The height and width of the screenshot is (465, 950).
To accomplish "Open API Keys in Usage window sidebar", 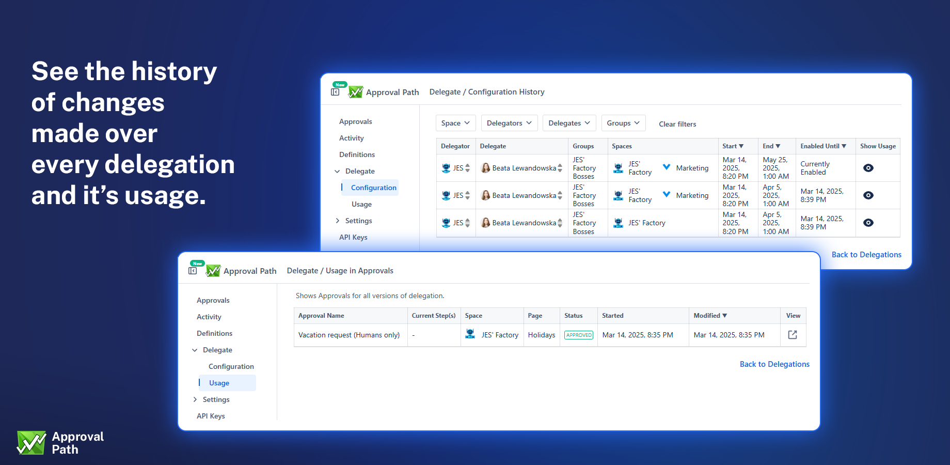I will 211,416.
